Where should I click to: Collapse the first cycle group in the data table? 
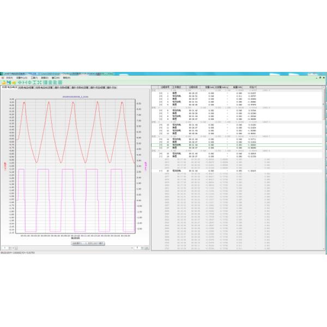154,90
